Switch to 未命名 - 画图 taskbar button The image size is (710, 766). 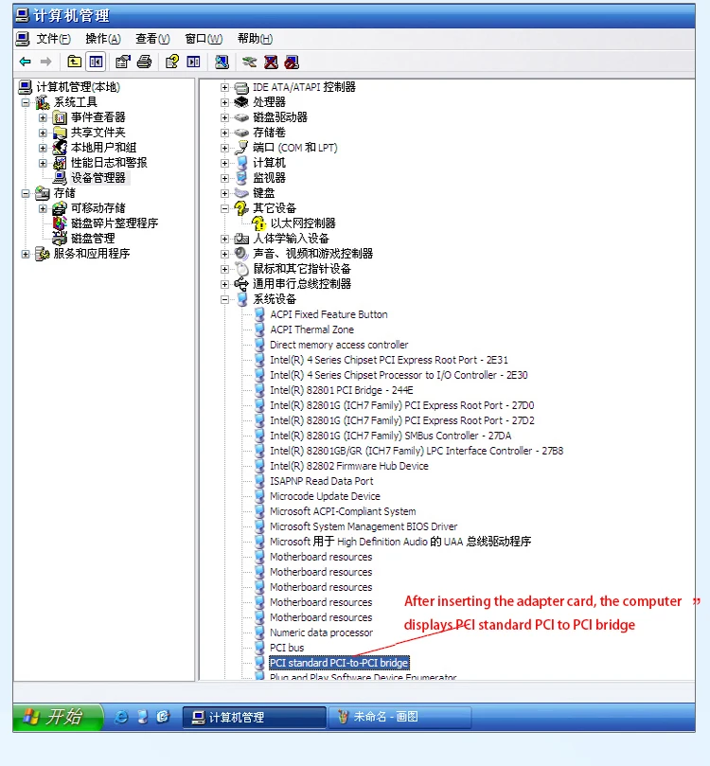tap(399, 717)
